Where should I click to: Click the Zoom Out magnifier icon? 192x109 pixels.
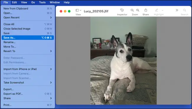coord(132,10)
